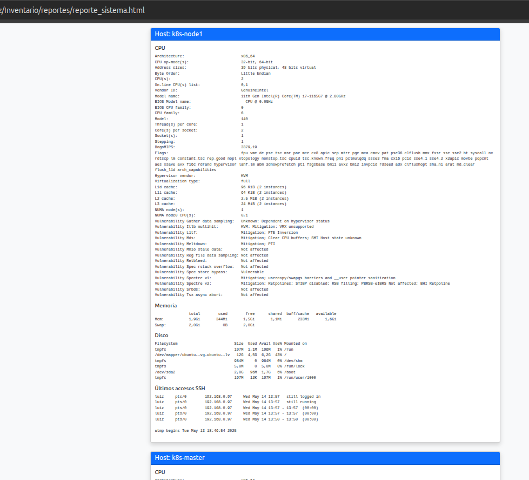The width and height of the screenshot is (529, 480).
Task: Click the reporte_sistema.html title in the tab bar
Action: pos(73,10)
